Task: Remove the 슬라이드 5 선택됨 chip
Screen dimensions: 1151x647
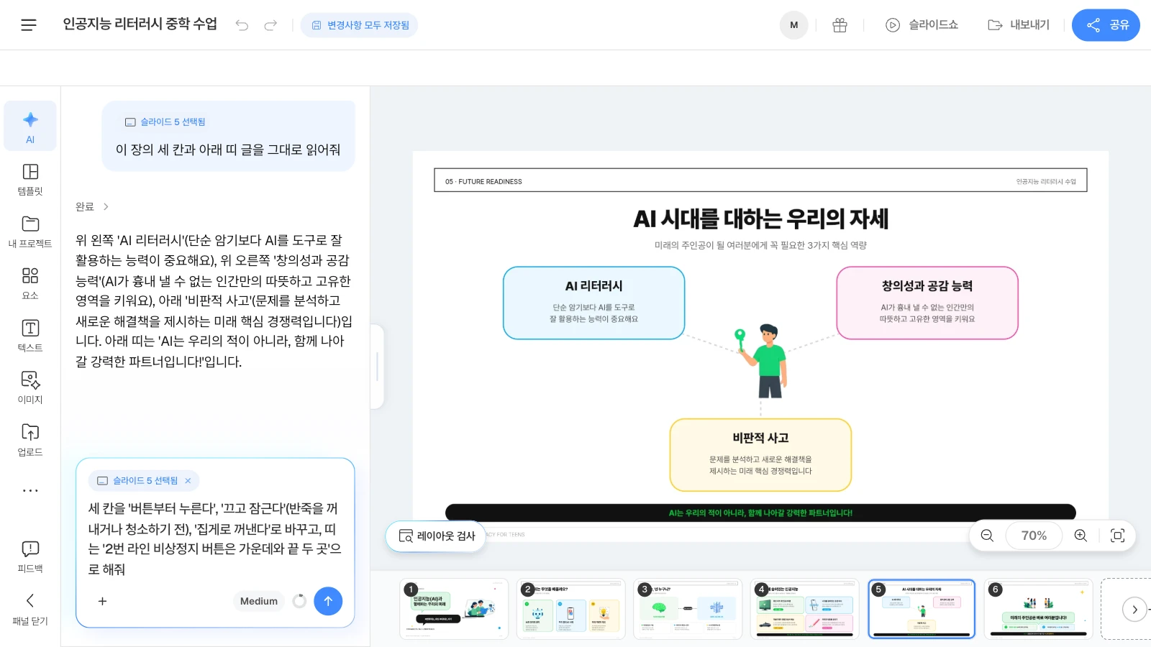Action: 188,481
